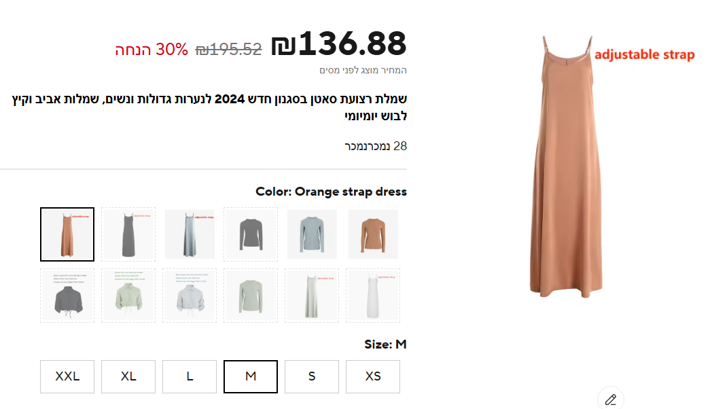Choose the light green cropped shirt swatch
Image resolution: width=712 pixels, height=409 pixels.
tap(128, 296)
